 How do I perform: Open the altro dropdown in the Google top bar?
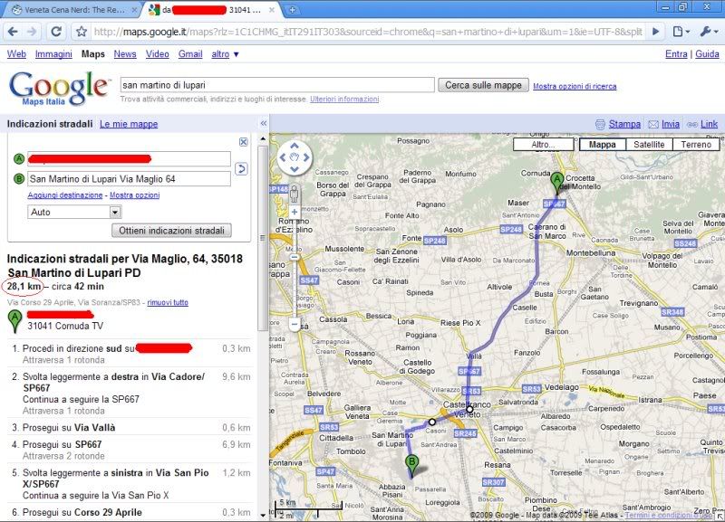tap(225, 54)
